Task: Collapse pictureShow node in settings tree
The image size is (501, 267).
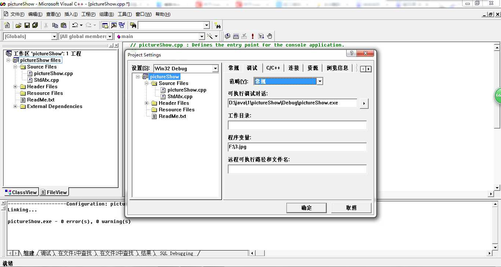Action: coord(138,77)
